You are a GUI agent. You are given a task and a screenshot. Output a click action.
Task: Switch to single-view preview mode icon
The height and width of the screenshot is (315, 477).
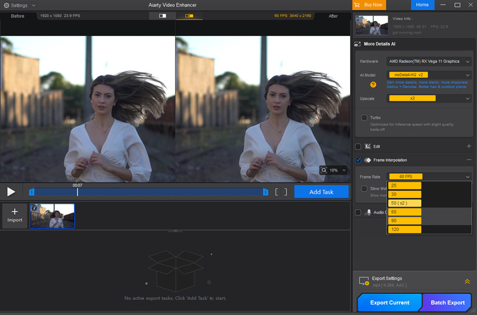(x=162, y=16)
